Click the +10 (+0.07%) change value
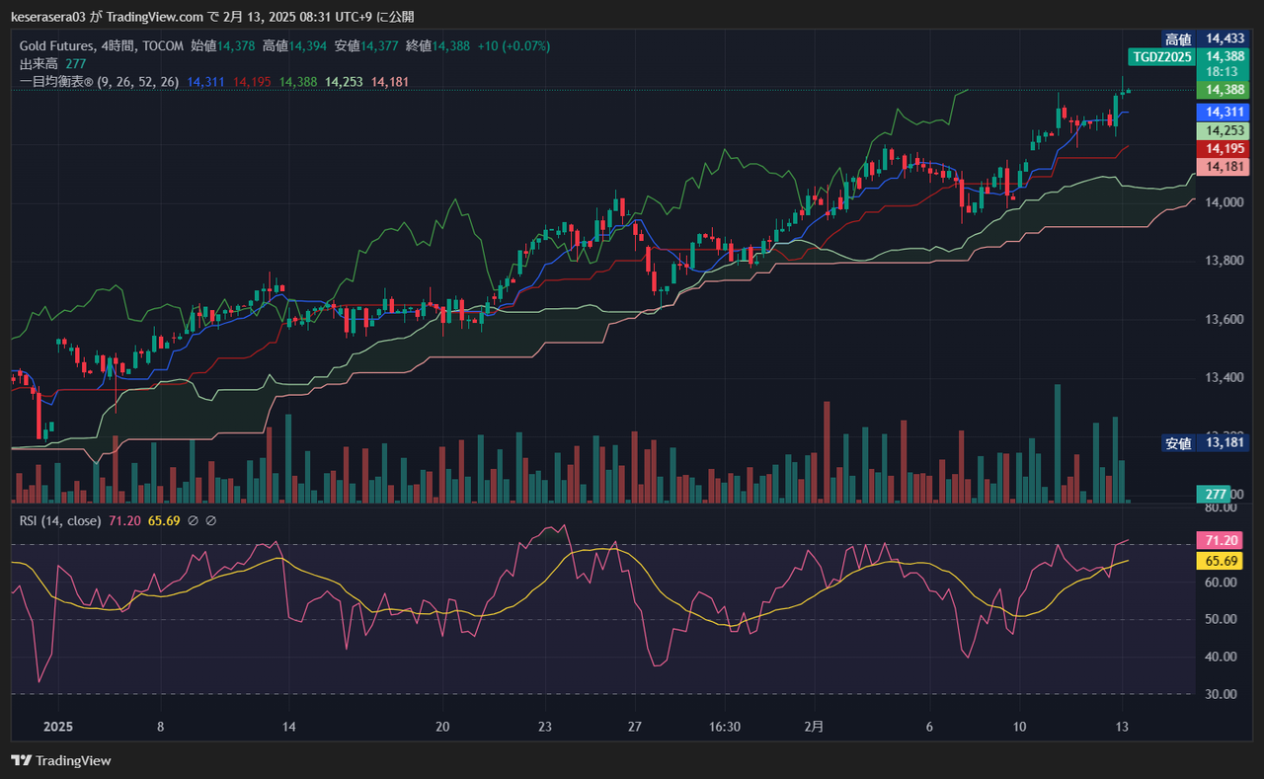 pyautogui.click(x=513, y=45)
